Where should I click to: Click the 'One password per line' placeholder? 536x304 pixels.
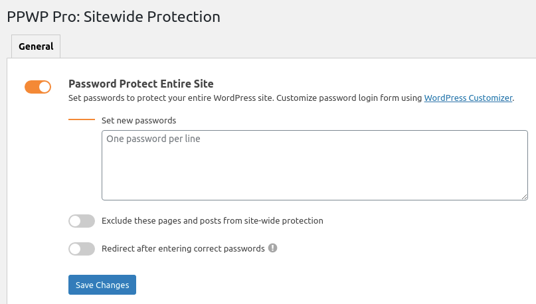(x=153, y=139)
